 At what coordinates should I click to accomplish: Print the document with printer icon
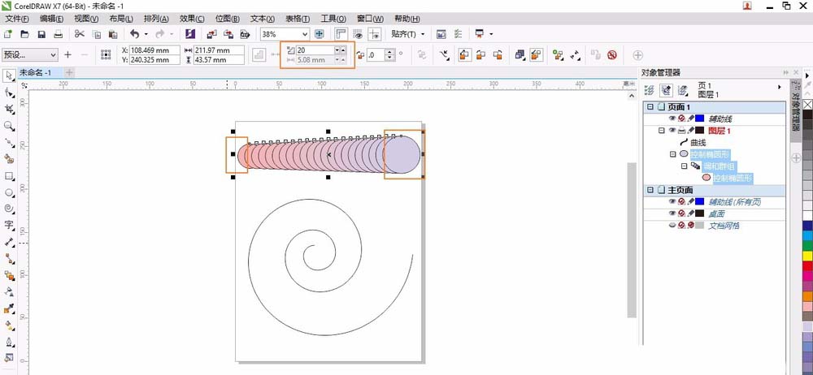(58, 34)
